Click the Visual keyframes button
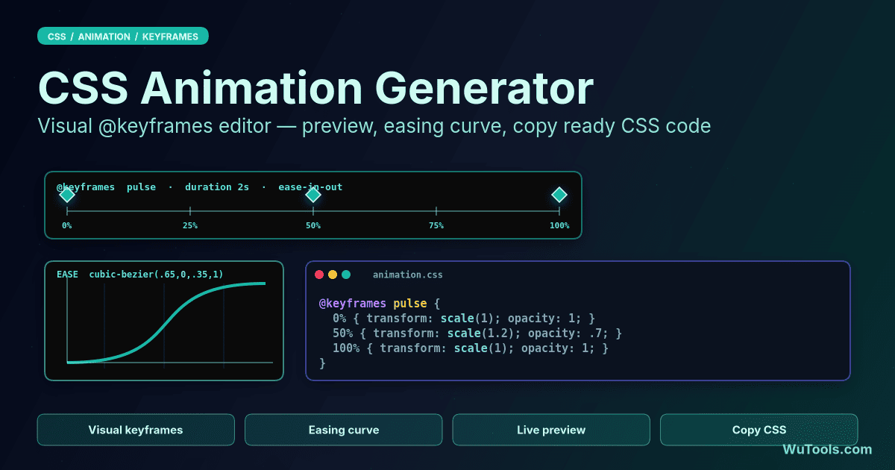This screenshot has height=470, width=895. pyautogui.click(x=136, y=430)
